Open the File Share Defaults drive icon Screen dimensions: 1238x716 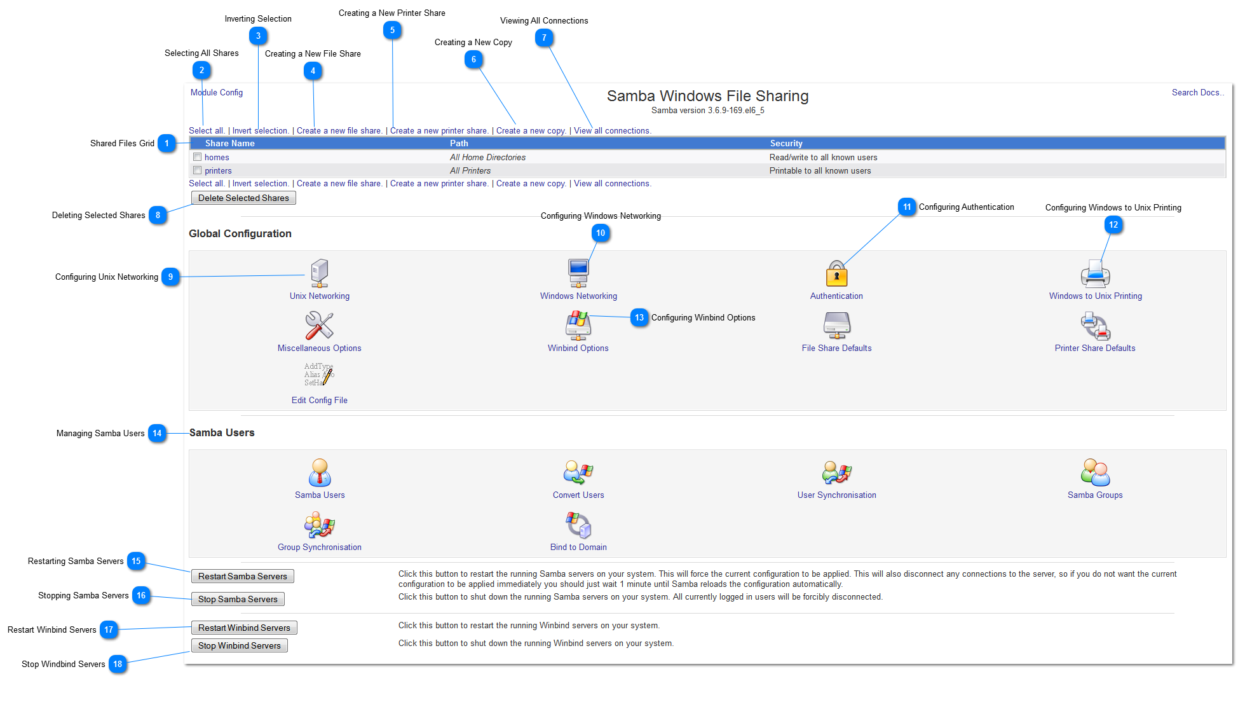(x=836, y=326)
